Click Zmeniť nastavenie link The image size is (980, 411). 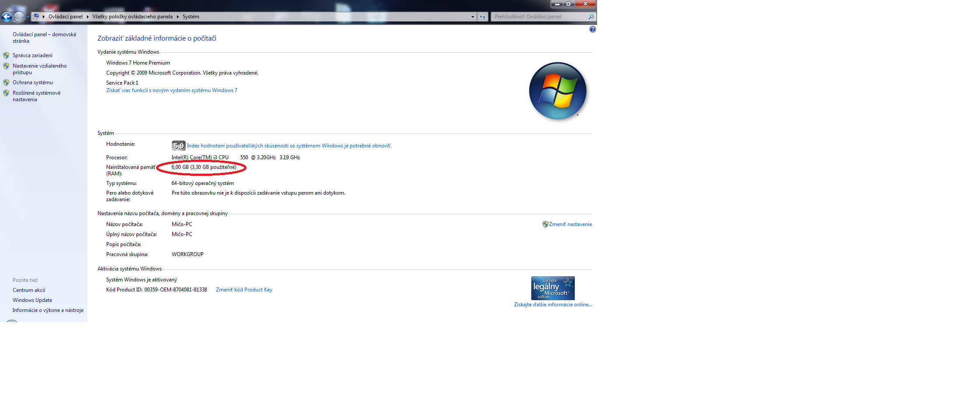[x=570, y=224]
